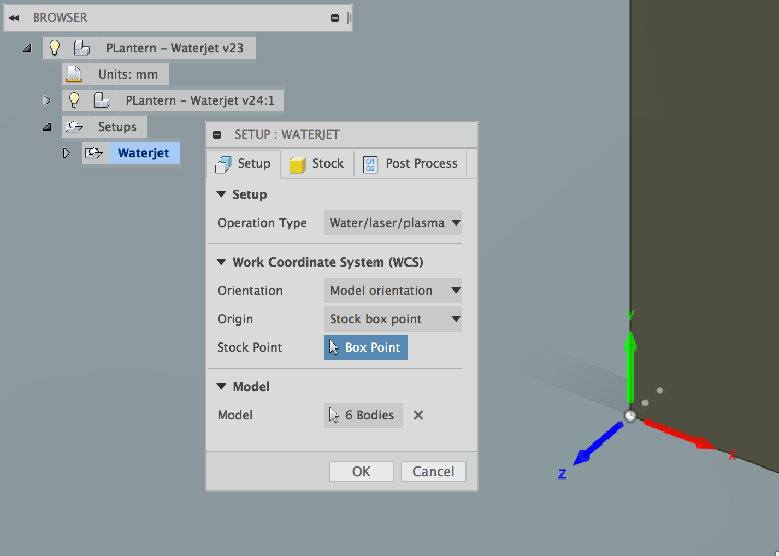Collapse the Work Coordinate System (WCS) section
The height and width of the screenshot is (556, 779).
(x=221, y=262)
